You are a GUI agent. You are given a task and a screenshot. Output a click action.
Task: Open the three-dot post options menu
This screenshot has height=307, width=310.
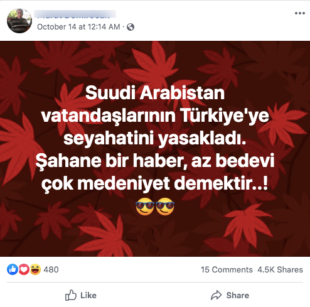click(299, 13)
